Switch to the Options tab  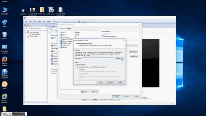pyautogui.click(x=69, y=28)
